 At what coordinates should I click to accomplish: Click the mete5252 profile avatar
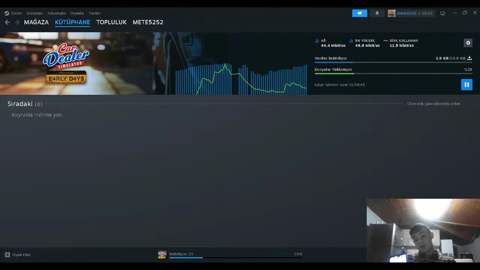[391, 13]
